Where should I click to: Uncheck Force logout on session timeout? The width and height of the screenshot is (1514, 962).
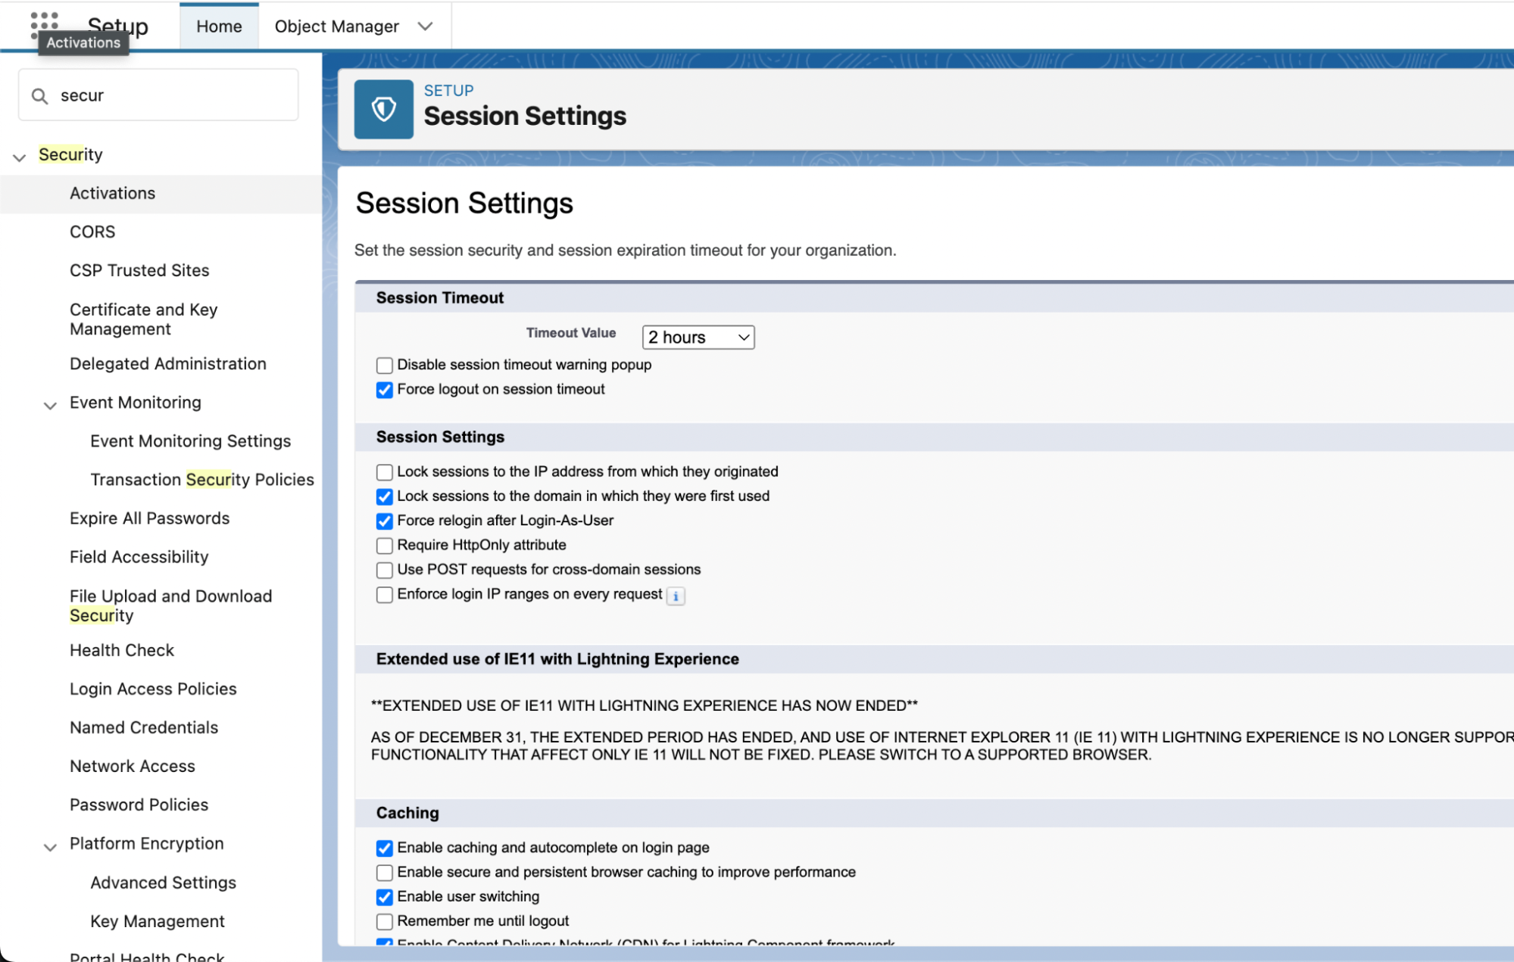385,390
